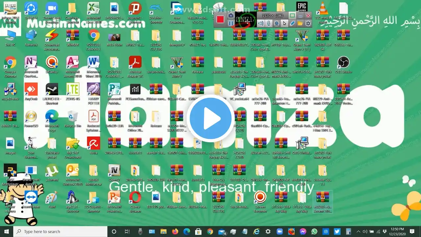
Task: Toggle speaker audio in the recorder toolbar
Action: tap(261, 23)
